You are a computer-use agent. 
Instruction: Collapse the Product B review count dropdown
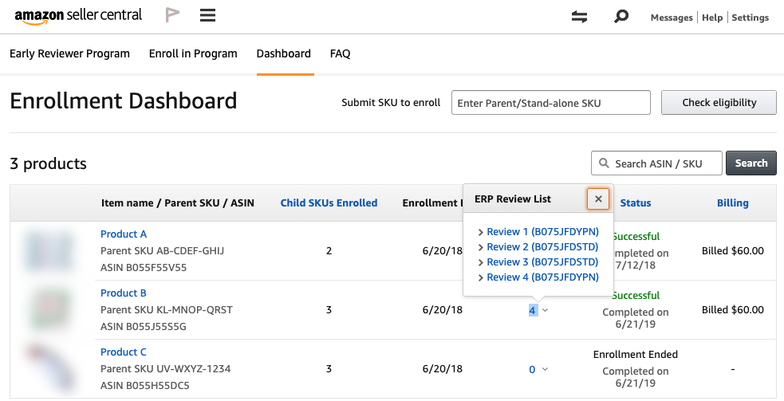pyautogui.click(x=545, y=310)
